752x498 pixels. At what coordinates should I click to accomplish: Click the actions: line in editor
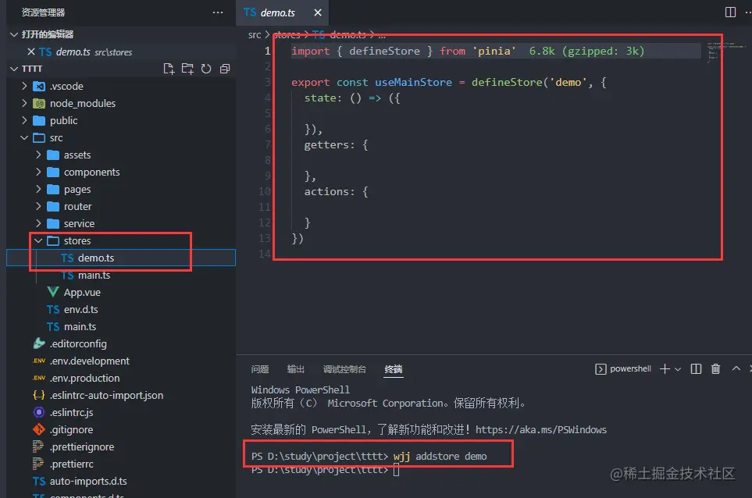tap(336, 192)
